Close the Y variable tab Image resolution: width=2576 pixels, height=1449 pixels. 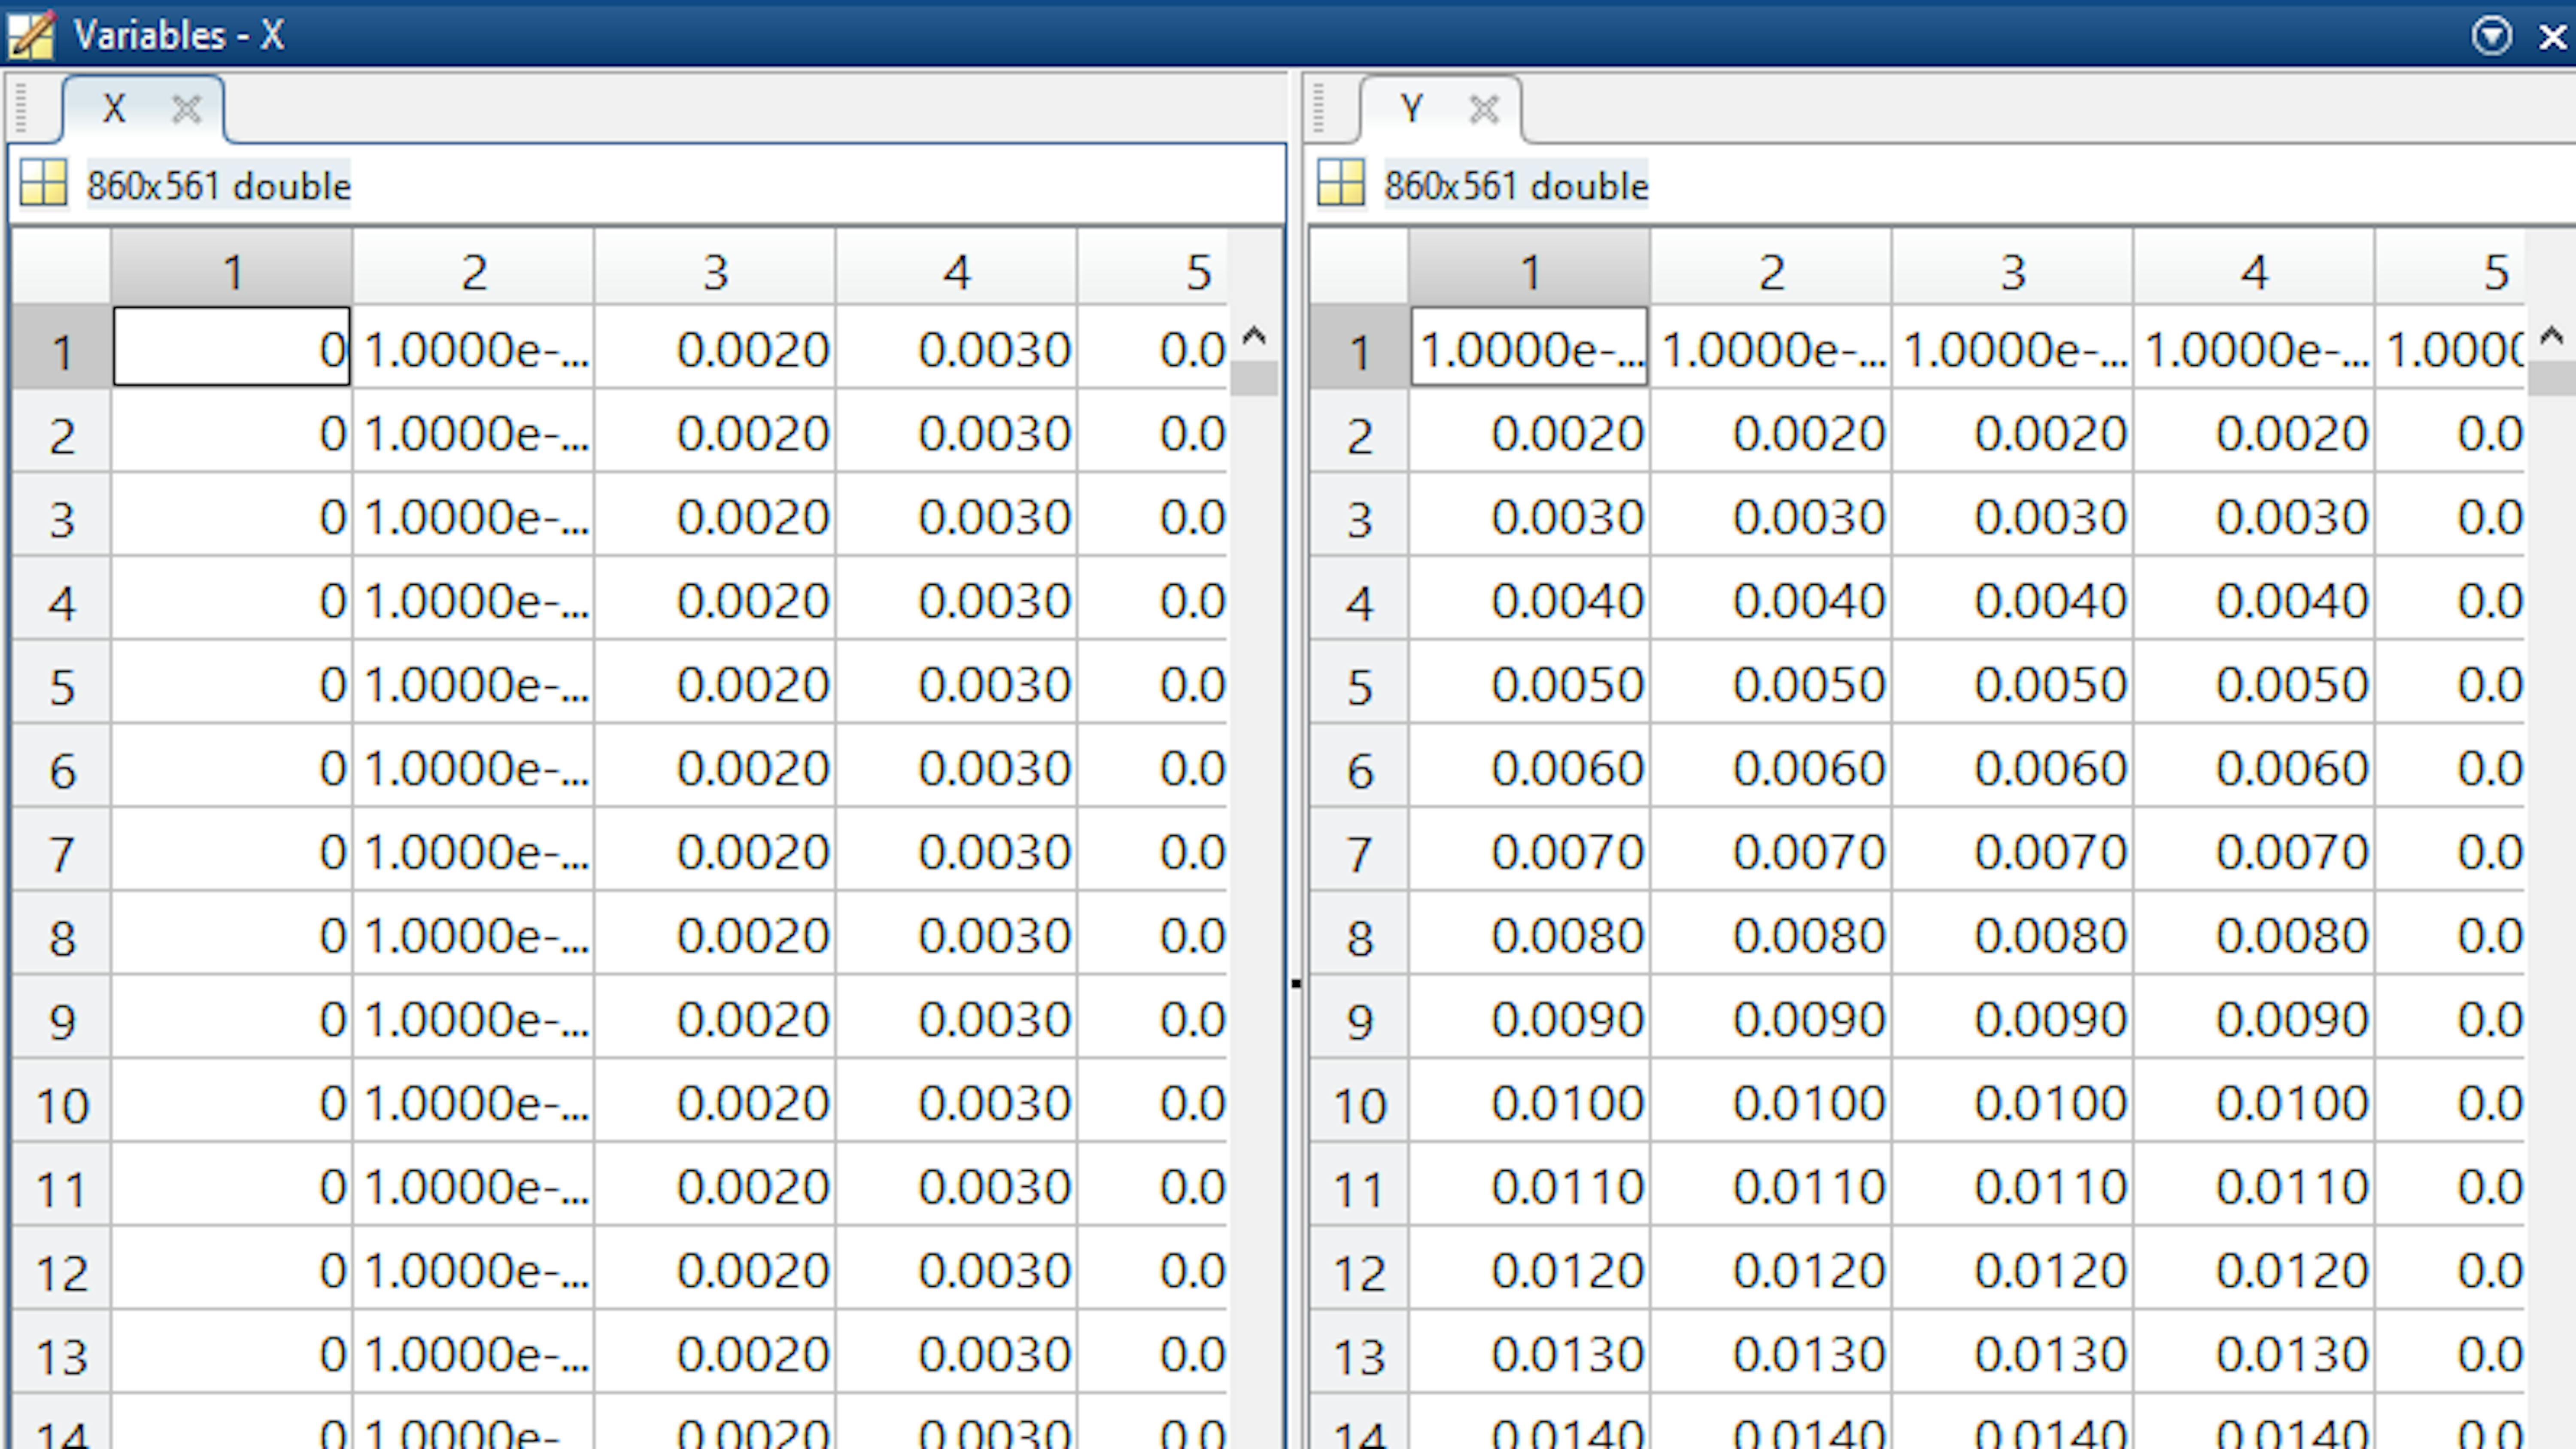pyautogui.click(x=1484, y=108)
